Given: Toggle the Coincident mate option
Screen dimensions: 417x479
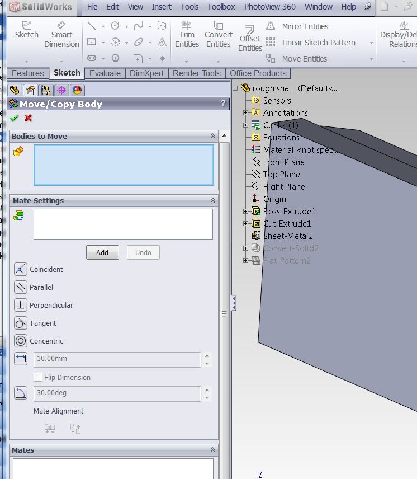Looking at the screenshot, I should 21,270.
